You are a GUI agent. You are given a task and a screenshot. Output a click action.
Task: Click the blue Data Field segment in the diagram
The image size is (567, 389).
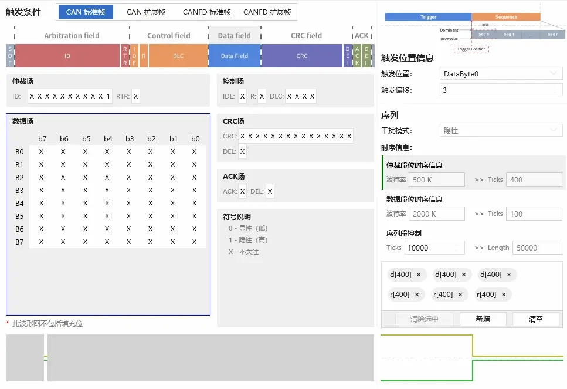[x=235, y=56]
